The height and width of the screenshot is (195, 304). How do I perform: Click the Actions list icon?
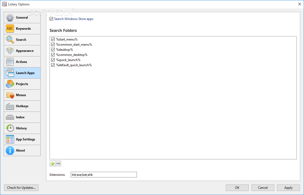[x=10, y=62]
